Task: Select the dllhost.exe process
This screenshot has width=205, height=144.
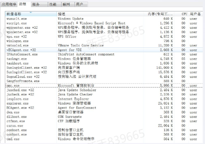Action: 104,117
